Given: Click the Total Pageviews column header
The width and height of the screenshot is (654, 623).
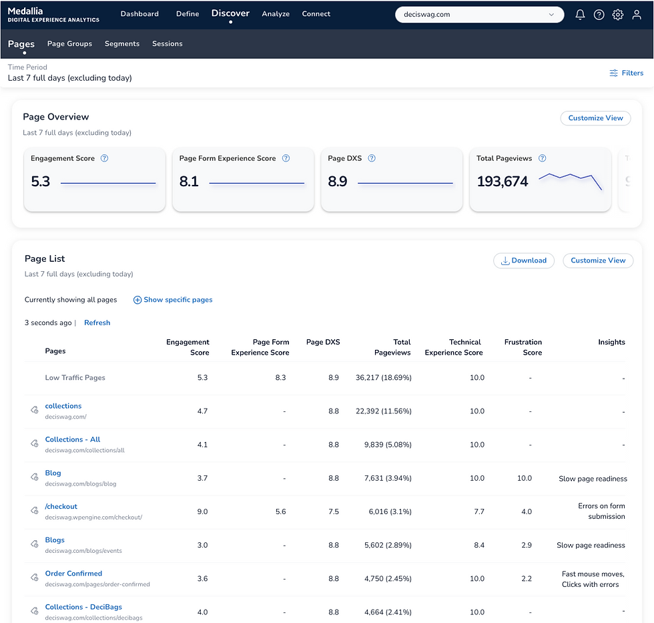Looking at the screenshot, I should pyautogui.click(x=392, y=347).
